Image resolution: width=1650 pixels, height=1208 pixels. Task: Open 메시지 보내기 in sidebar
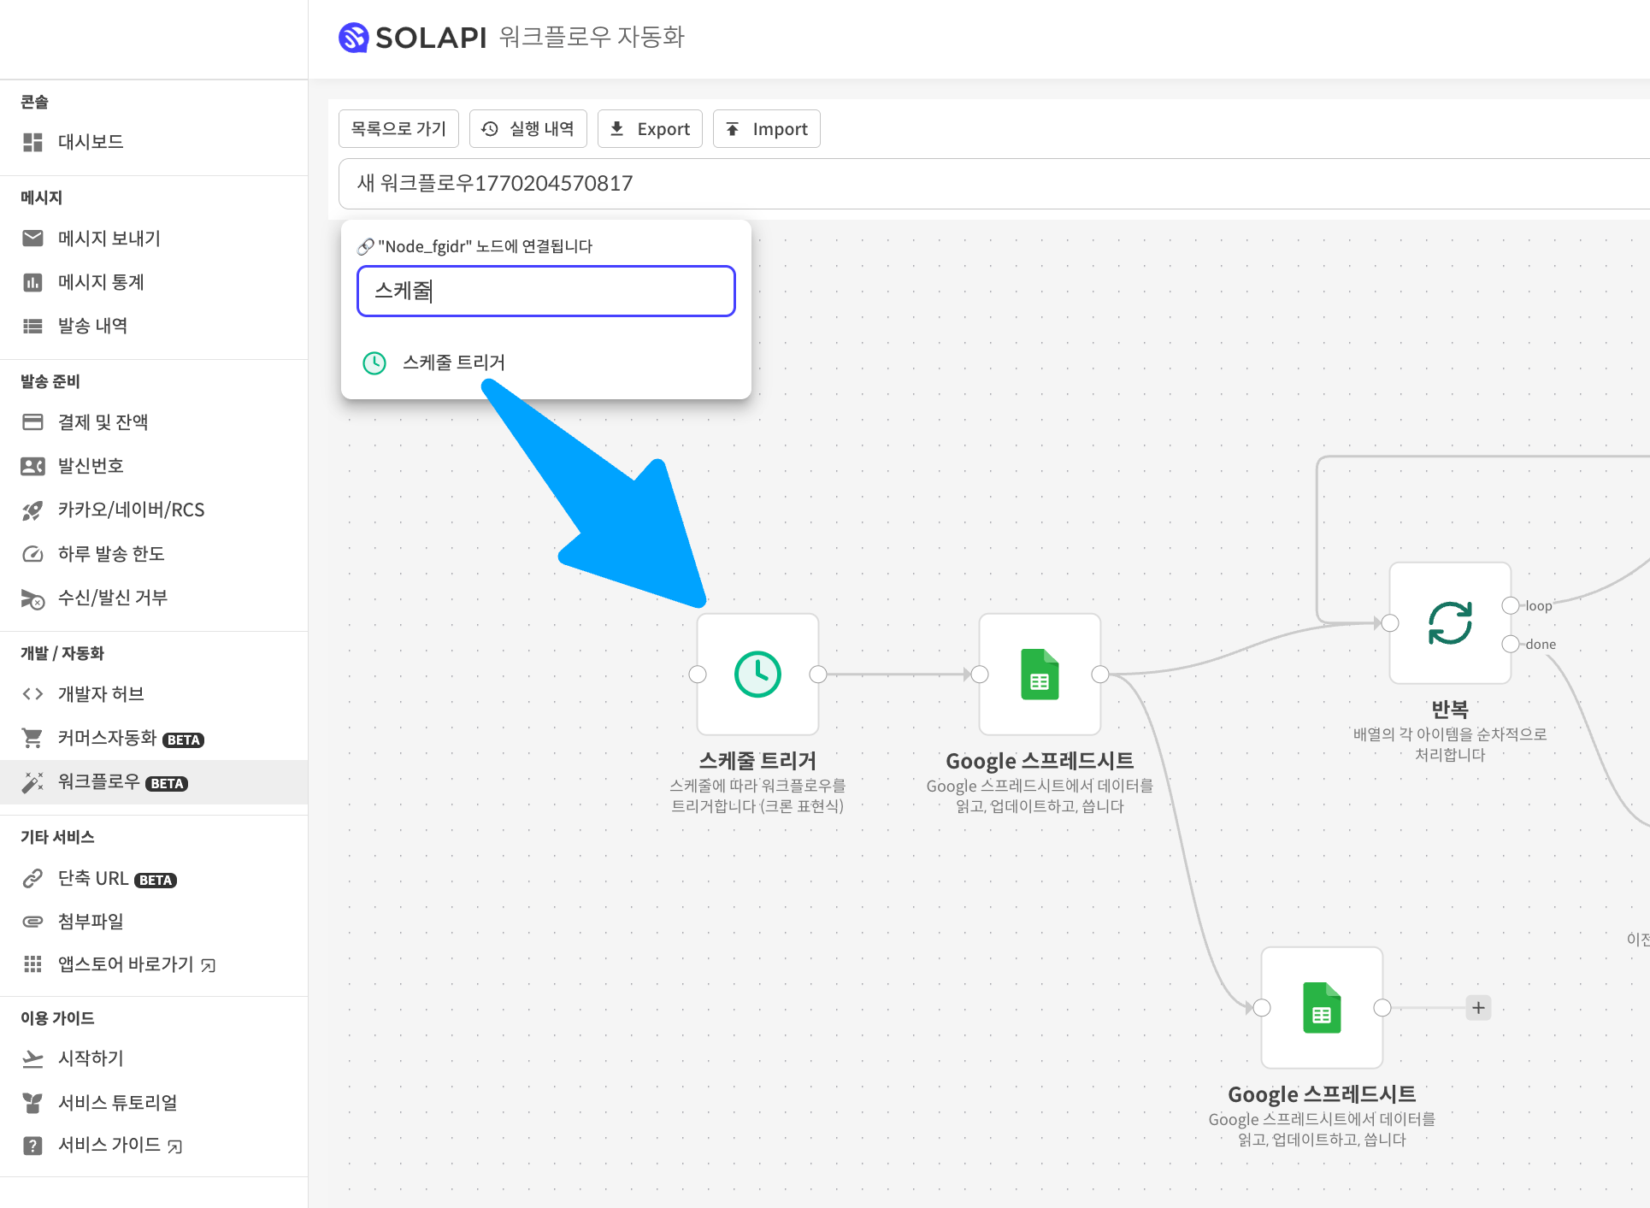109,239
